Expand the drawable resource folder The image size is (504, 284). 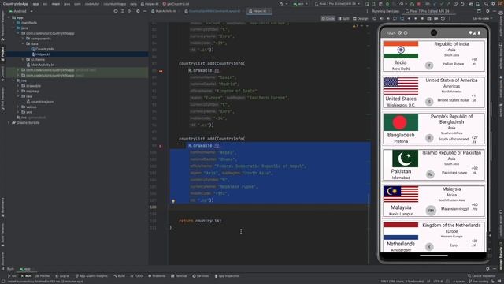click(x=18, y=86)
